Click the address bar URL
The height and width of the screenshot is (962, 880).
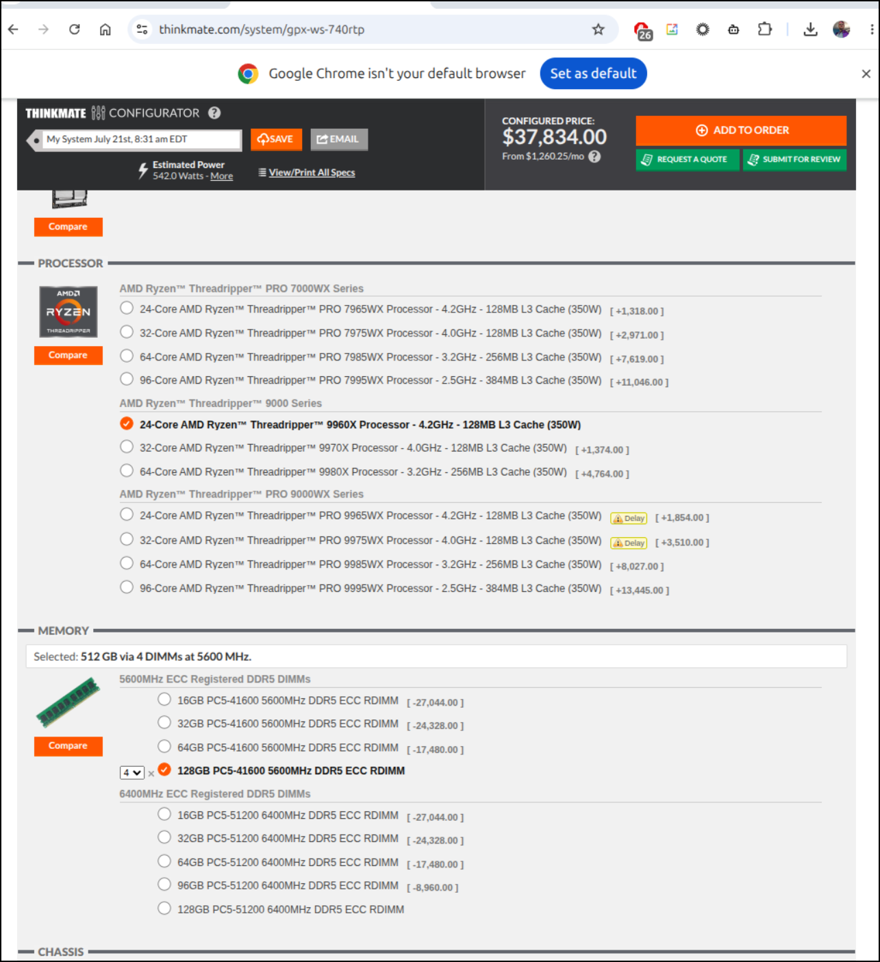pos(262,29)
